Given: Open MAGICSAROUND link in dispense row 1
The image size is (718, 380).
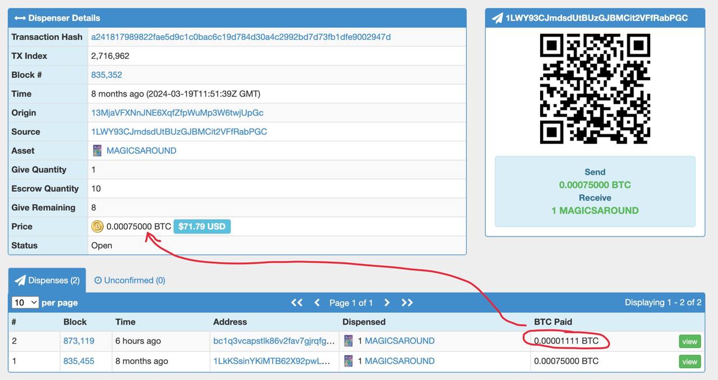Looking at the screenshot, I should point(399,361).
